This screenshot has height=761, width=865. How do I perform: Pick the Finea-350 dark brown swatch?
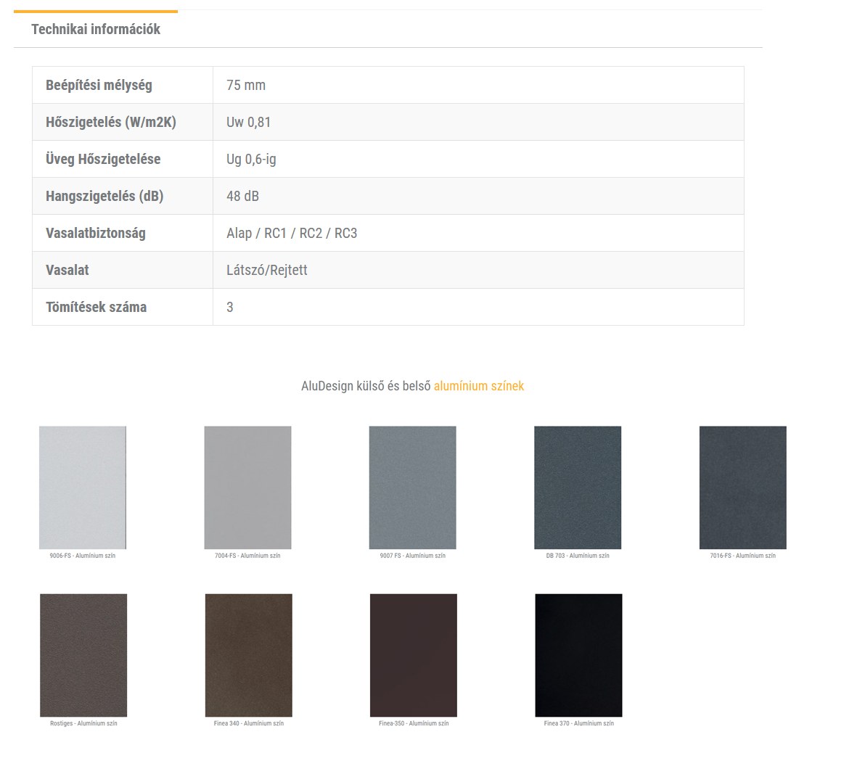pos(414,655)
